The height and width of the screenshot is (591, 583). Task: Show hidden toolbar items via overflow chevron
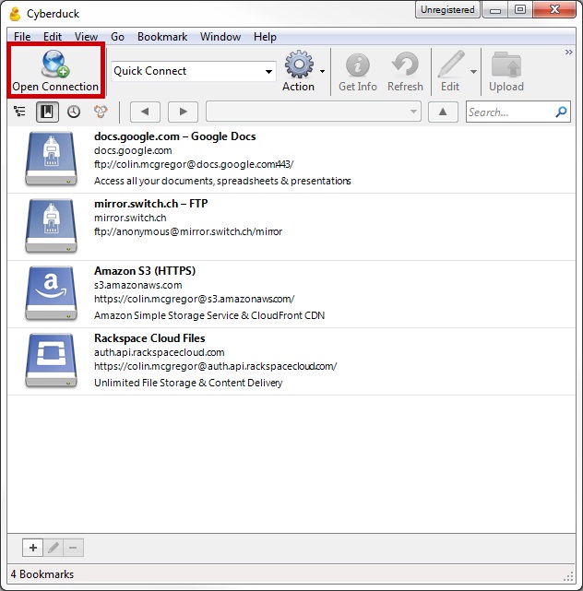569,53
